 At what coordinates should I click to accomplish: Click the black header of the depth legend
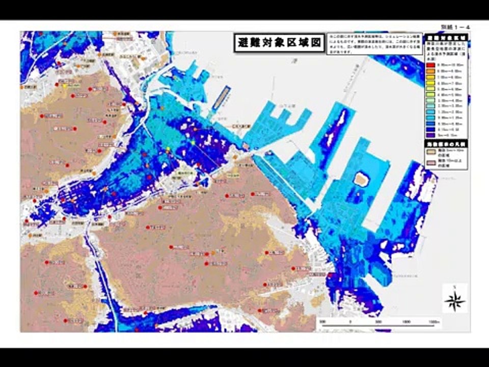pyautogui.click(x=446, y=37)
